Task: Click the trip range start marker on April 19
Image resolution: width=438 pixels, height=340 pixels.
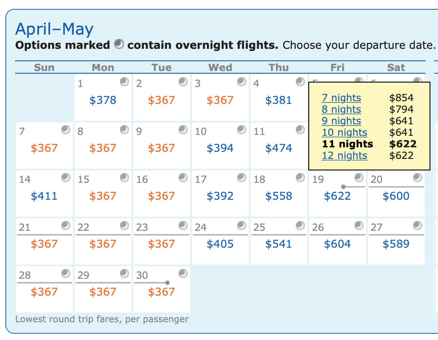Action: click(x=343, y=187)
